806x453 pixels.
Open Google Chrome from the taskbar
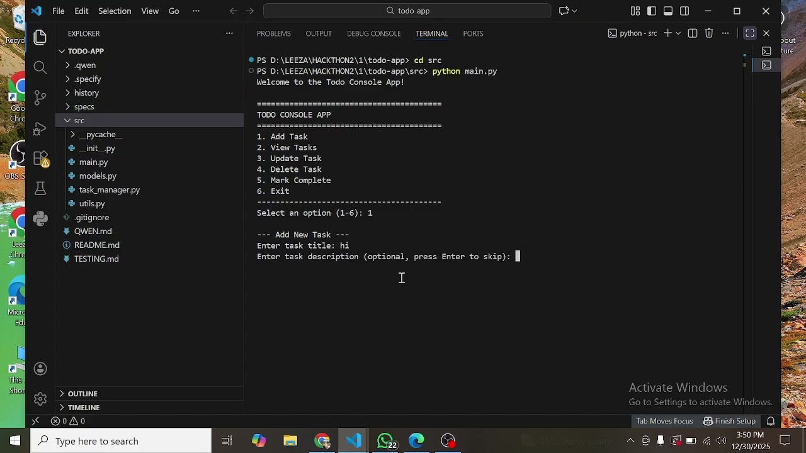point(322,441)
